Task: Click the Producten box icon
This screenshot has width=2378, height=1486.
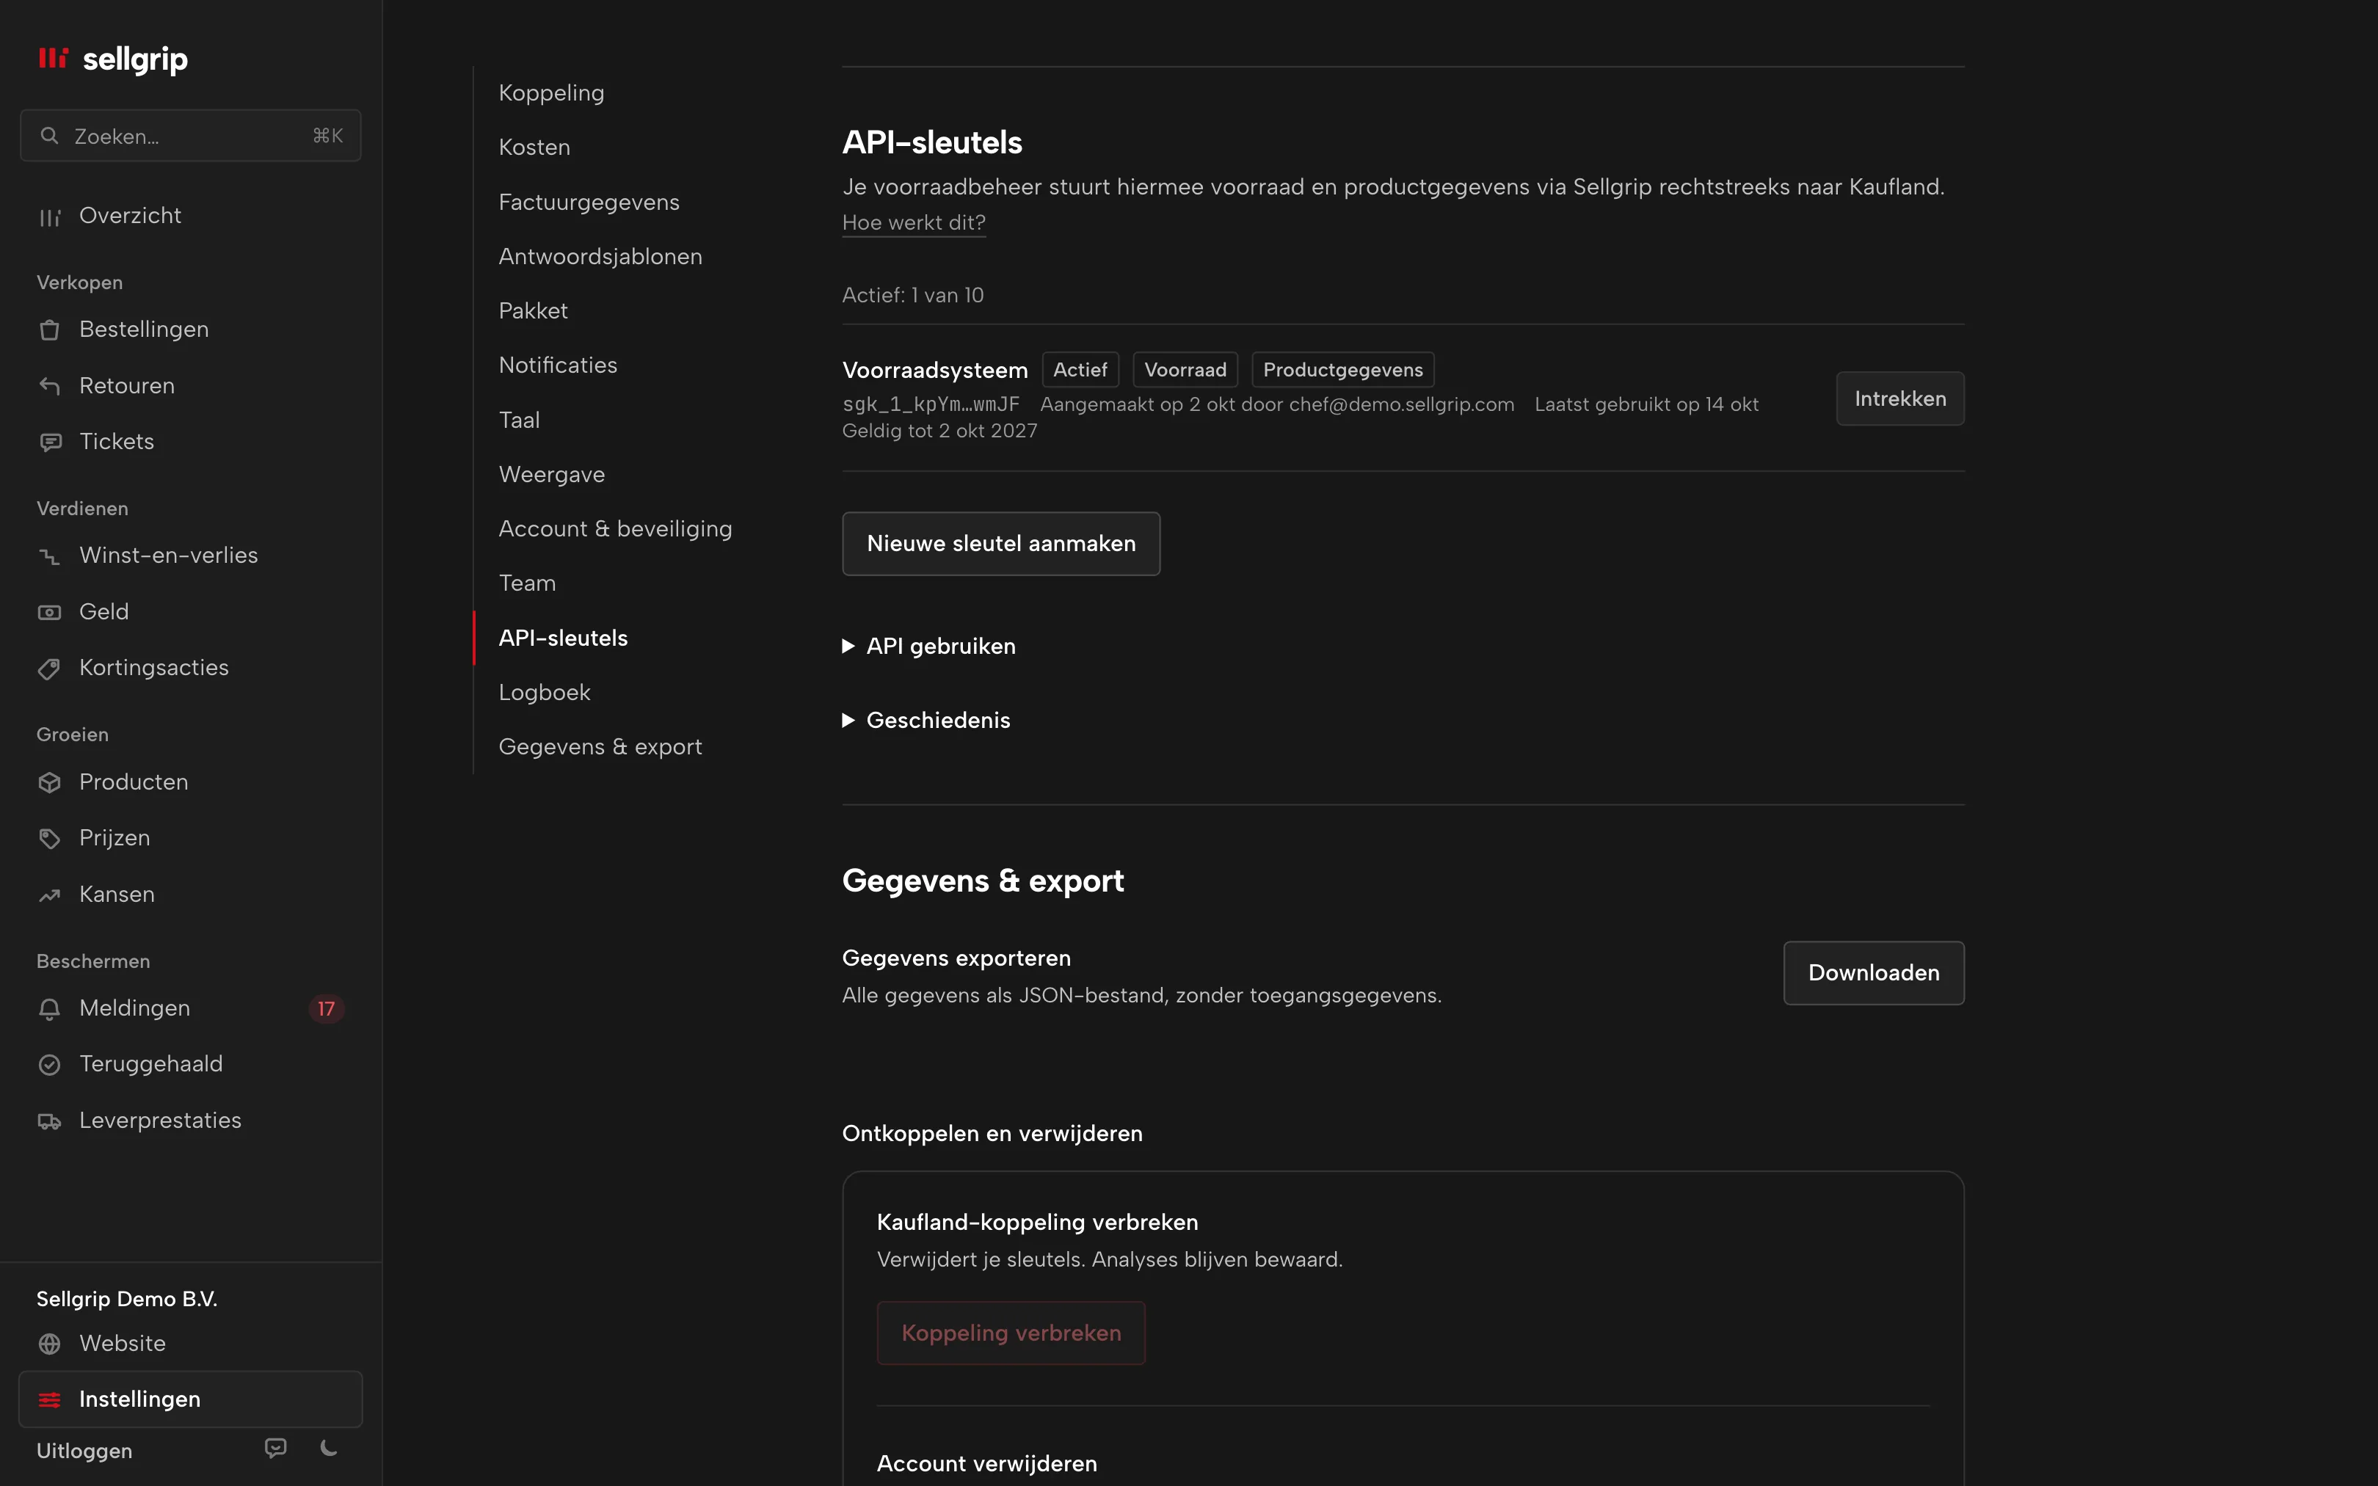Action: [49, 782]
